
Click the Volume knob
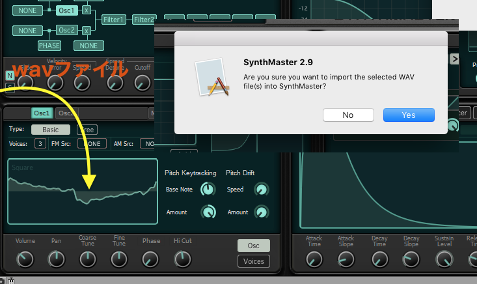(x=25, y=259)
